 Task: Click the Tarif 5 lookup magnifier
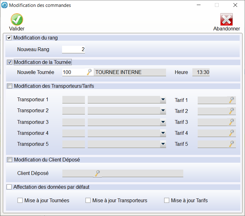[232, 144]
